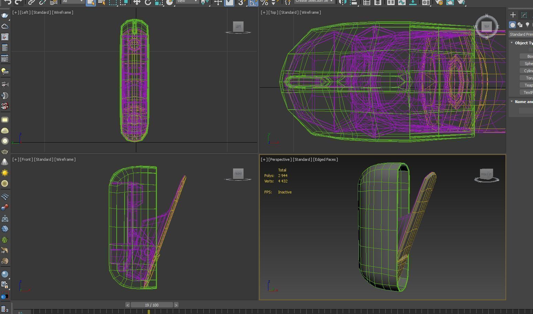
Task: Open the Curve Editor
Action: pyautogui.click(x=402, y=2)
